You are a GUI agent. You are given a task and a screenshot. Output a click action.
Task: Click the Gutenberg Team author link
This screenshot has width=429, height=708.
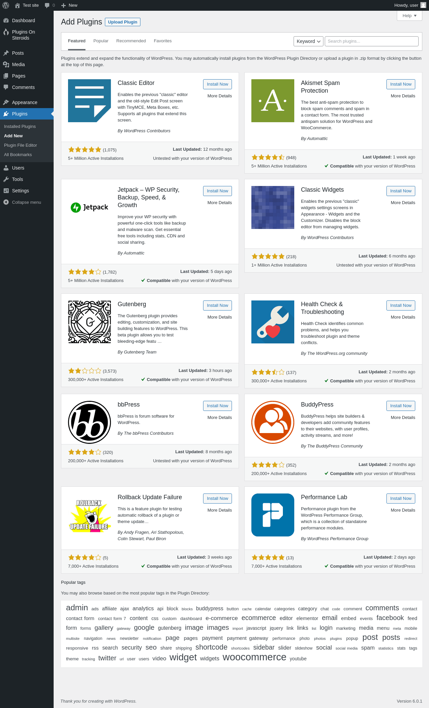click(x=140, y=352)
